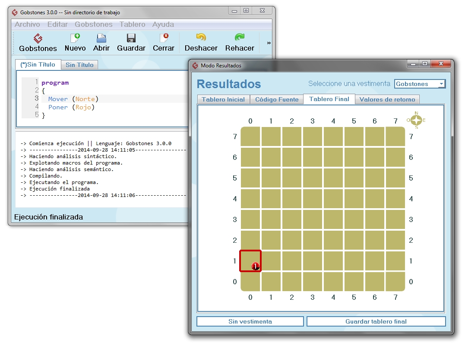Switch to the Código Fuente tab
The image size is (465, 346).
pos(277,99)
